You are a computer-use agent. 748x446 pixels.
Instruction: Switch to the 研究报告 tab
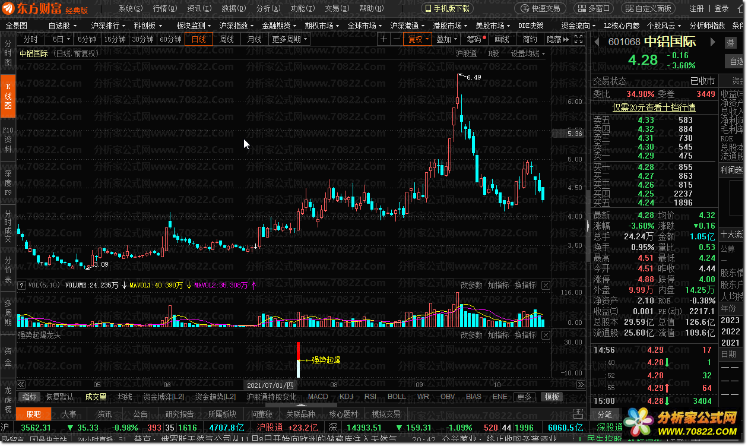pos(179,414)
